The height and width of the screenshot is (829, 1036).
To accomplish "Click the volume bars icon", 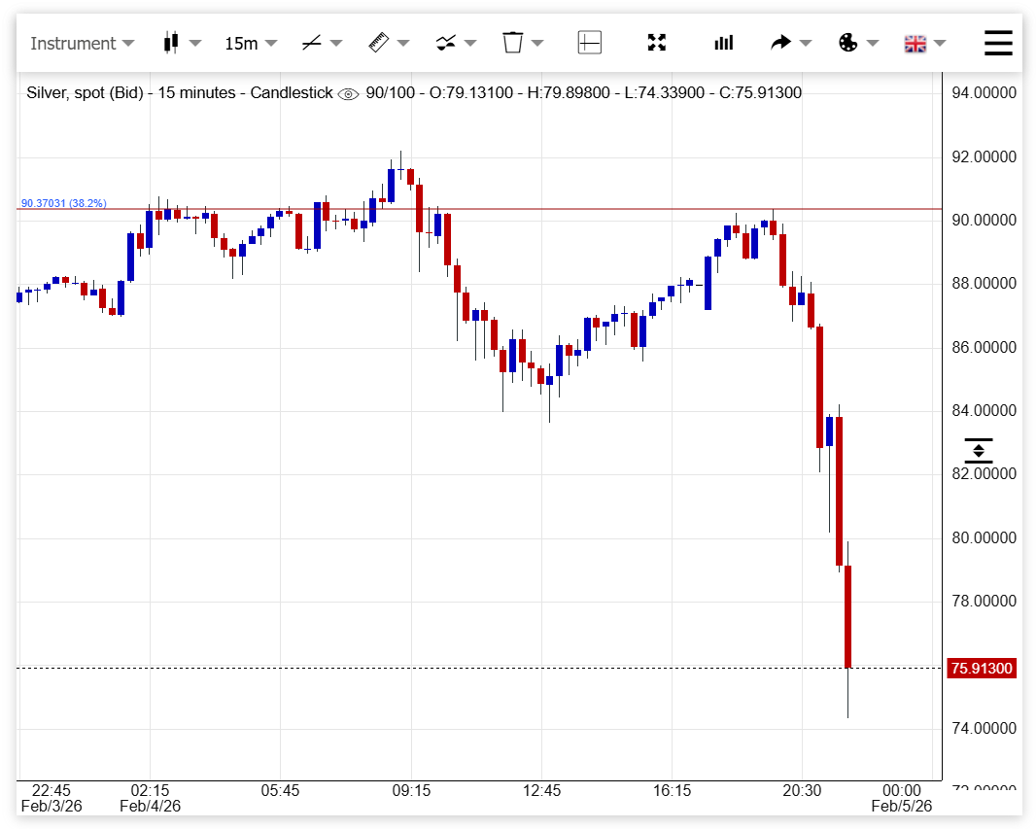I will click(724, 43).
